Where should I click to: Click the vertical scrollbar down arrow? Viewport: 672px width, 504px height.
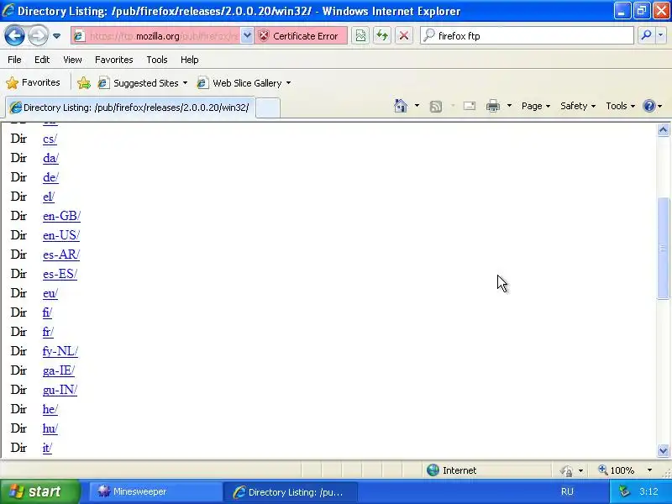(663, 450)
